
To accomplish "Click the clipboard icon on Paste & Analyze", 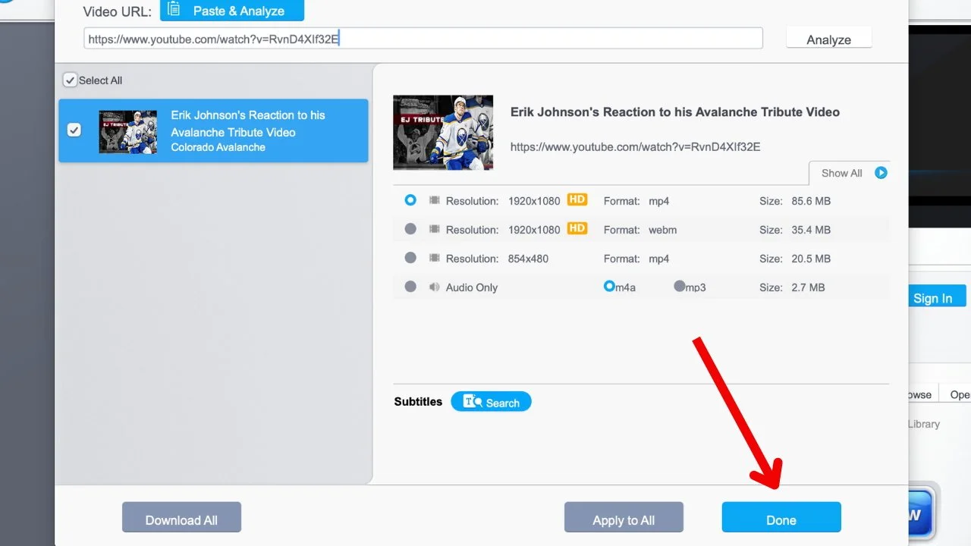I will (x=174, y=10).
